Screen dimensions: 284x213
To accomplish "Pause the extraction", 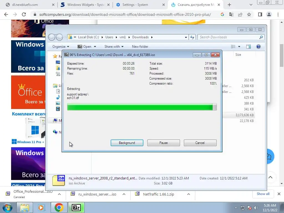I will click(x=163, y=143).
